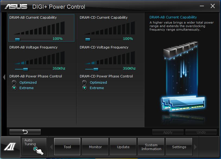Click the DRAM-AB Voltage Frequency bar graph

click(39, 58)
